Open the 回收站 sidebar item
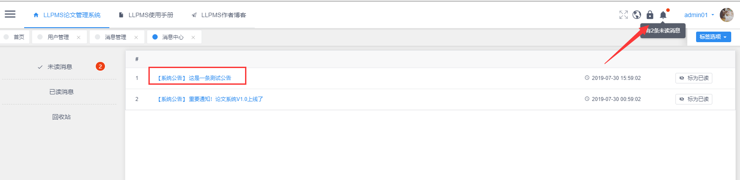The width and height of the screenshot is (740, 180). click(61, 117)
